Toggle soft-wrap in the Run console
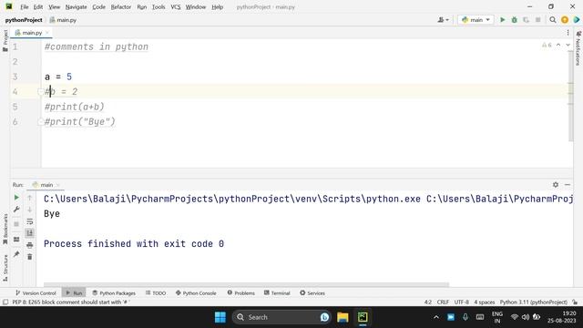This screenshot has width=583, height=328. [x=30, y=221]
